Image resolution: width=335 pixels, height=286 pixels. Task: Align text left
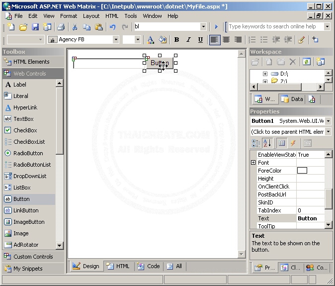coord(215,40)
